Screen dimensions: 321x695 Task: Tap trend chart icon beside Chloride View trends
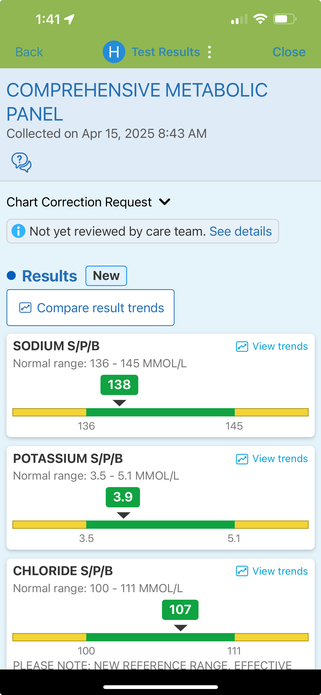pos(242,571)
